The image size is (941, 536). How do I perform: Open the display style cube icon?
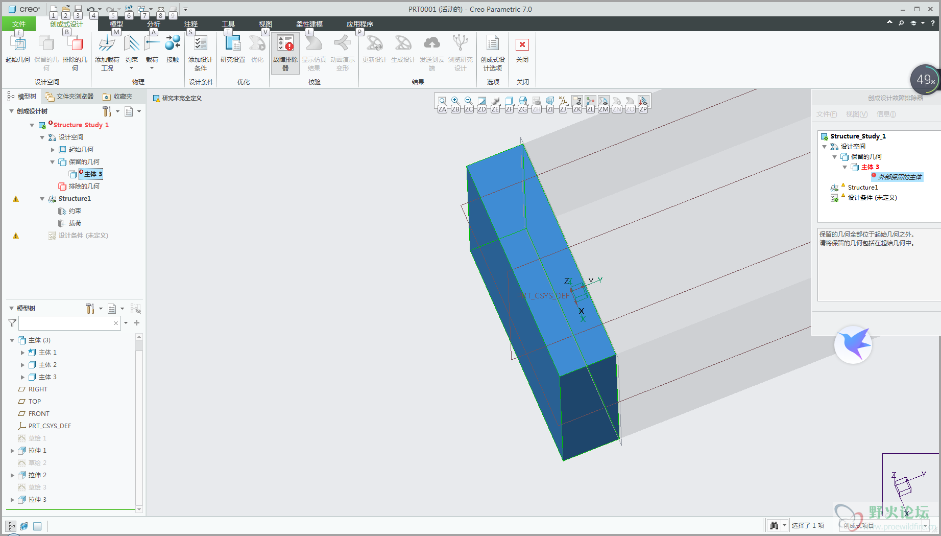point(509,101)
